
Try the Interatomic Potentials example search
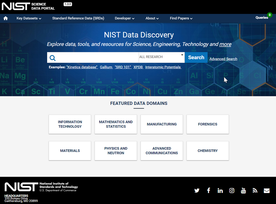pyautogui.click(x=163, y=67)
